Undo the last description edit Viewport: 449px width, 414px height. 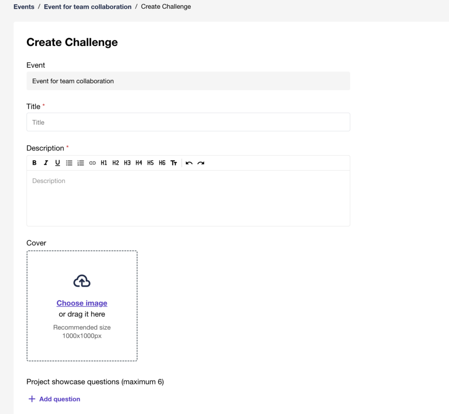coord(189,163)
